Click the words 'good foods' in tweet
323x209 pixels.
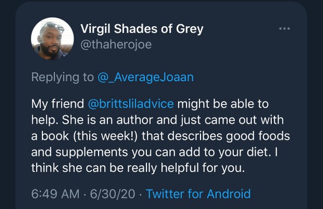(258, 136)
